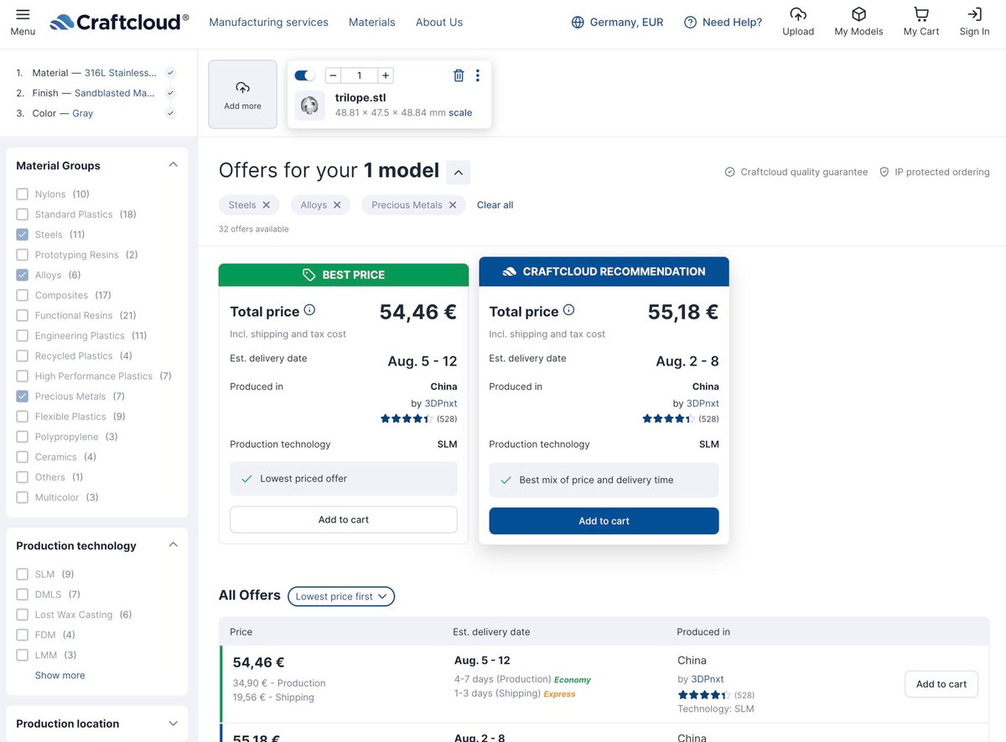
Task: Open the hamburger Menu icon
Action: (x=23, y=14)
